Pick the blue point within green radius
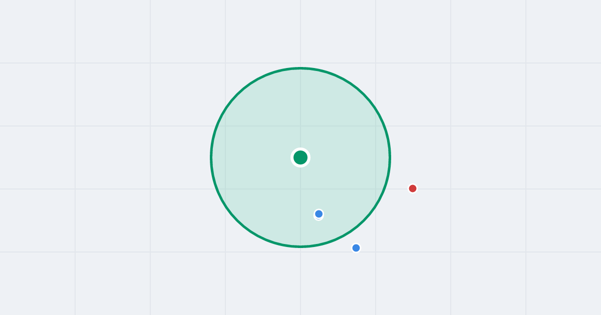Image resolution: width=601 pixels, height=315 pixels. [319, 214]
